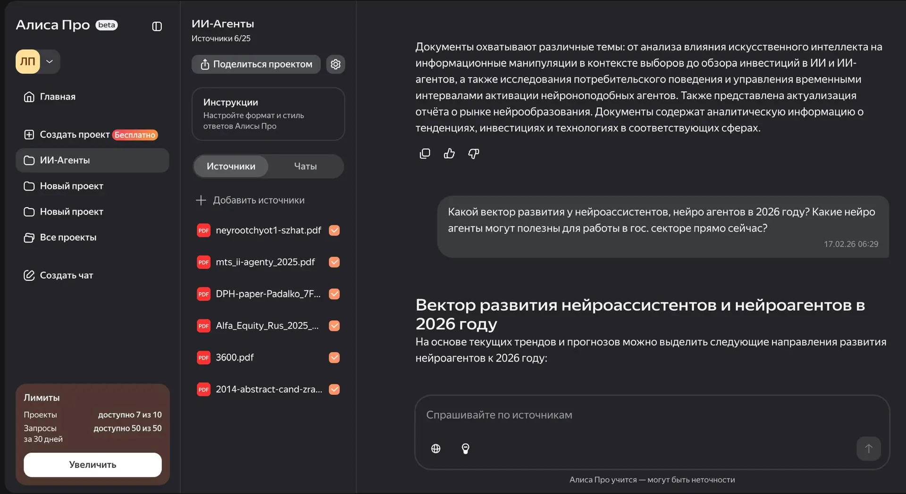Copy the response with copy icon
The image size is (906, 494).
tap(425, 153)
